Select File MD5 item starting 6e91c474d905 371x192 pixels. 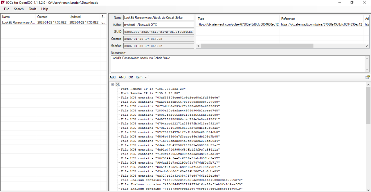(x=170, y=149)
